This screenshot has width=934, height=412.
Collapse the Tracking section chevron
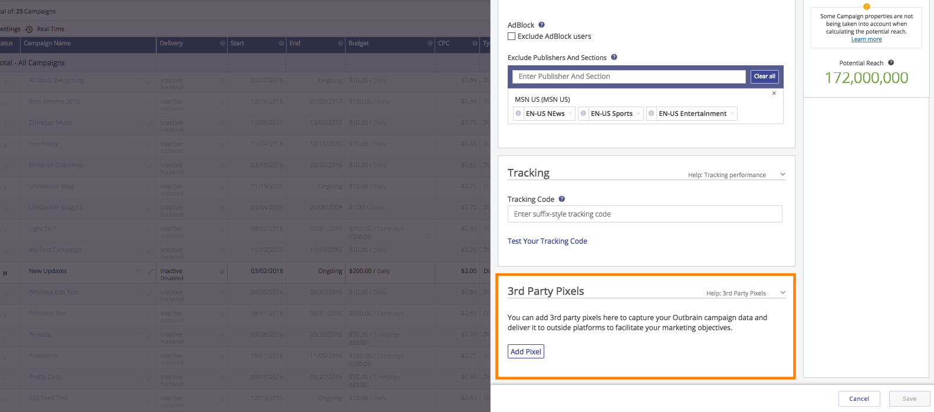click(782, 174)
